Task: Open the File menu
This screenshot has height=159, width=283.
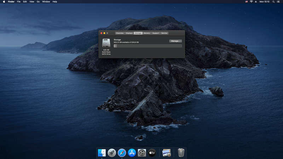Action: [x=19, y=2]
